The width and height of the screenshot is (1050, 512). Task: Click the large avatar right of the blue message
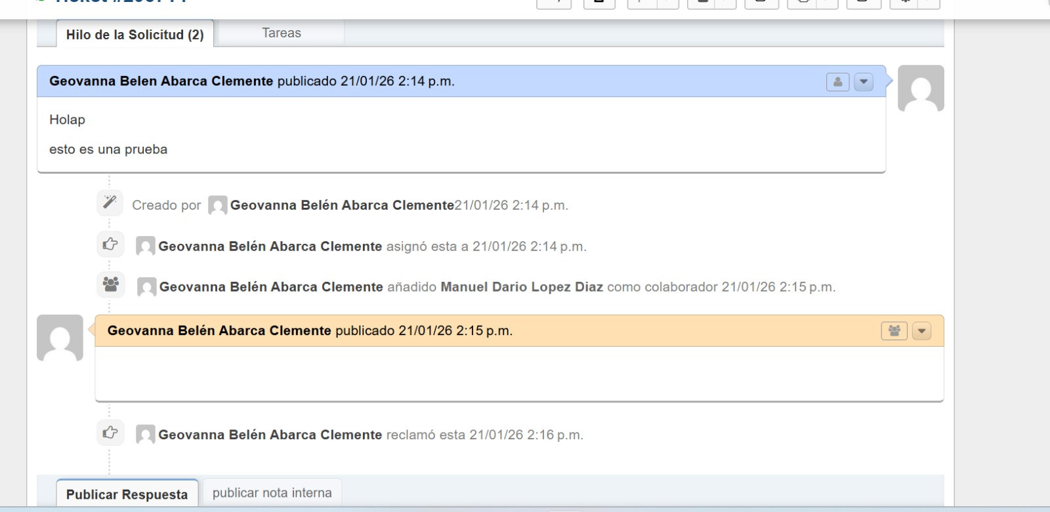921,89
